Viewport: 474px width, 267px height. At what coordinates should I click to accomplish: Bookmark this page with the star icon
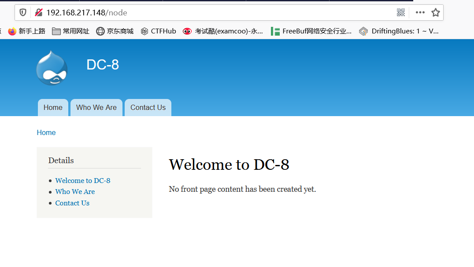click(x=436, y=12)
